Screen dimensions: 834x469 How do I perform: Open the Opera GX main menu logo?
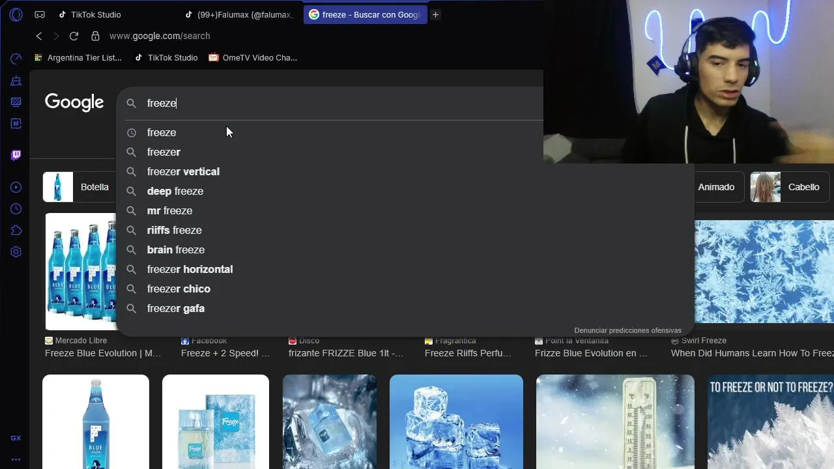point(16,14)
